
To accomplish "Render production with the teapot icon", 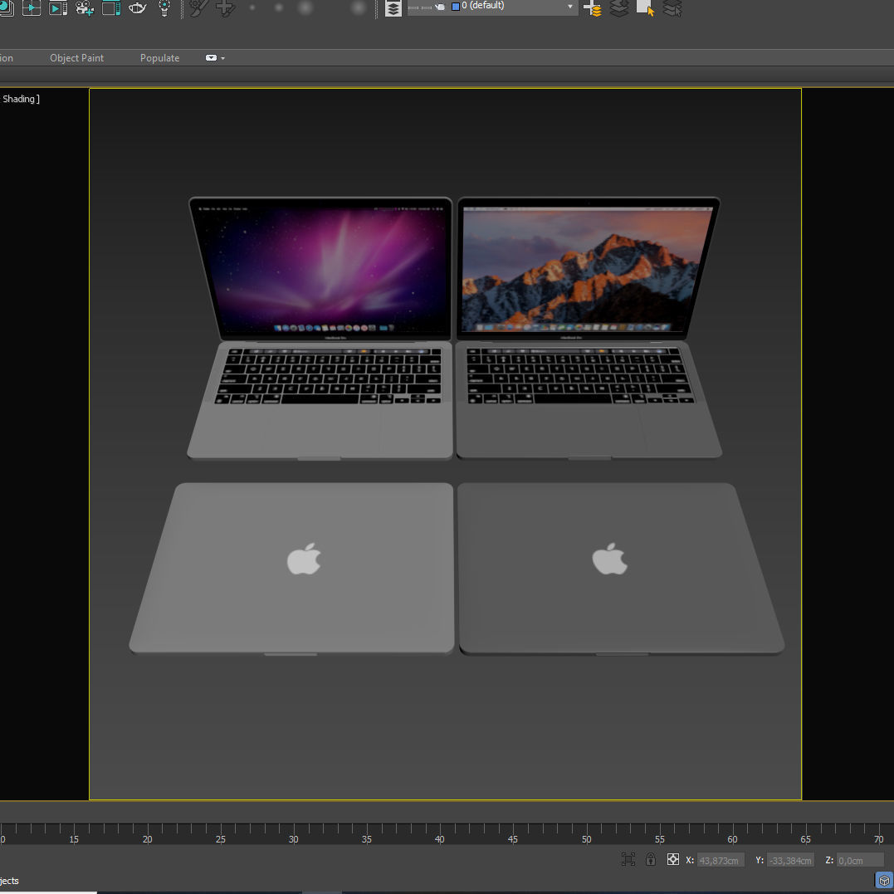I will (x=138, y=8).
